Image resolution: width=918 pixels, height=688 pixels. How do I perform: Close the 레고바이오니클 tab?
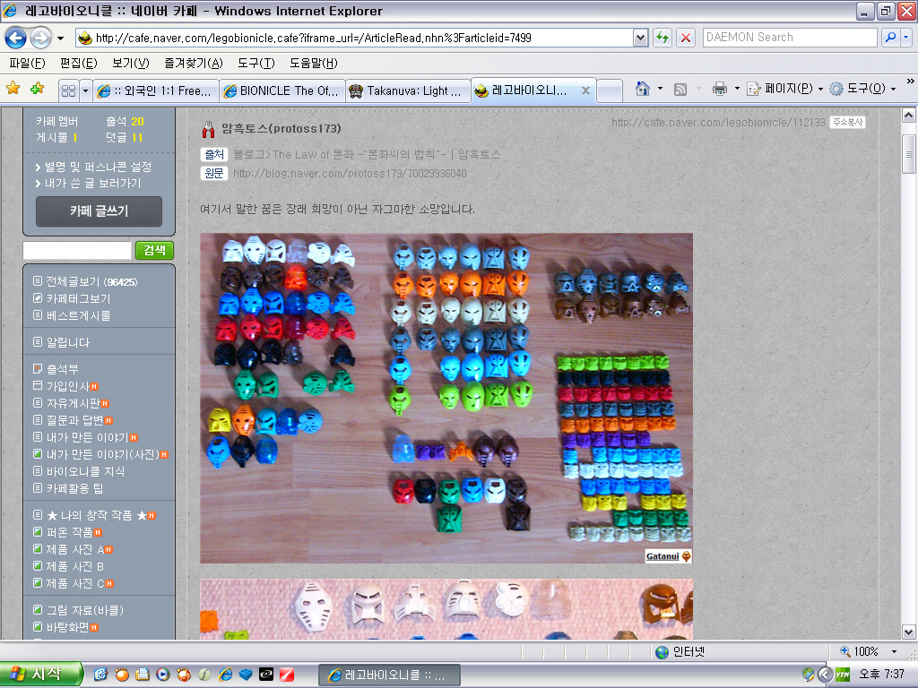click(585, 90)
